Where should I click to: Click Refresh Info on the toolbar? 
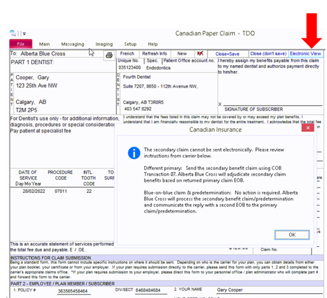click(x=155, y=54)
